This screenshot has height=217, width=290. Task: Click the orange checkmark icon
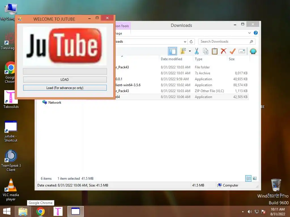(x=233, y=51)
